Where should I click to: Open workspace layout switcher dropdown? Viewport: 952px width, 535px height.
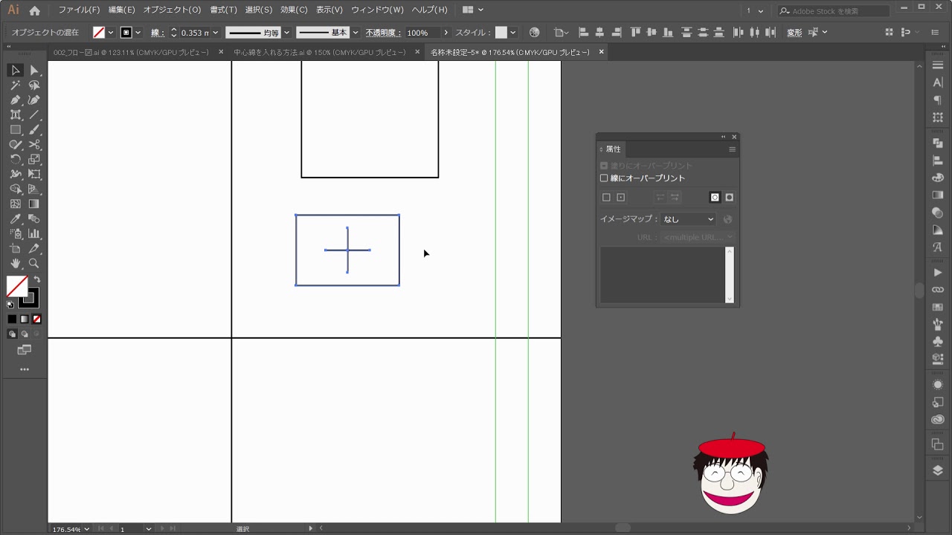(472, 10)
